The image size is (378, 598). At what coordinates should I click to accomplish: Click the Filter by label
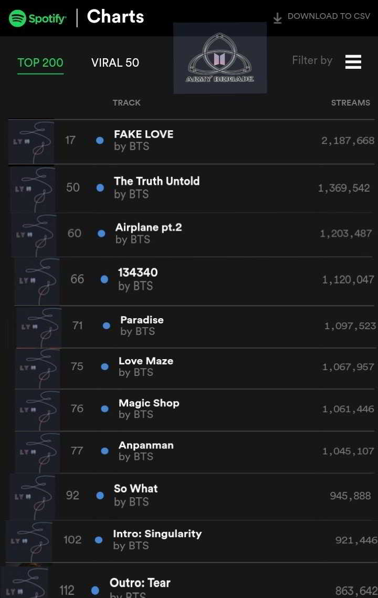click(x=312, y=60)
